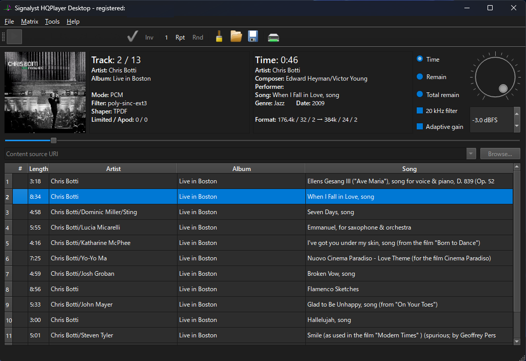Toggle the Rpt repeat button

coord(180,37)
